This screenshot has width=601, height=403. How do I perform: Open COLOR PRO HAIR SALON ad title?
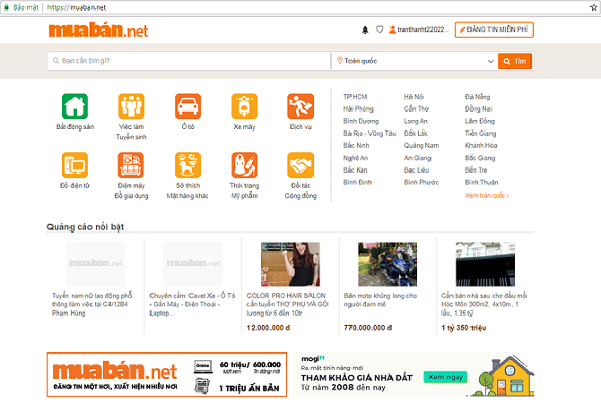(x=287, y=304)
